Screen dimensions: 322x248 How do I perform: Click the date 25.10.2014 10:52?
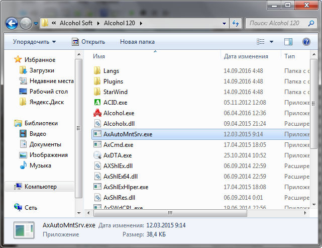pyautogui.click(x=245, y=155)
